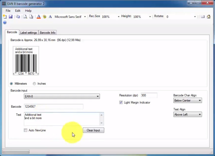Click the Save floppy disk icon

pyautogui.click(x=11, y=17)
